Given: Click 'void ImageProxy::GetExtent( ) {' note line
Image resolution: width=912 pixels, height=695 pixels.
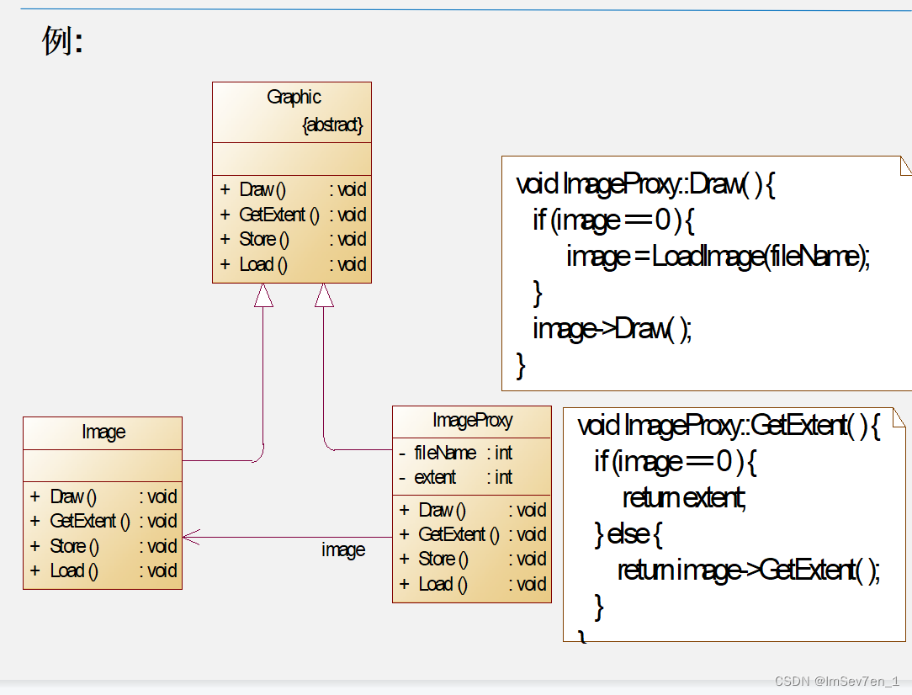Looking at the screenshot, I should 729,427.
